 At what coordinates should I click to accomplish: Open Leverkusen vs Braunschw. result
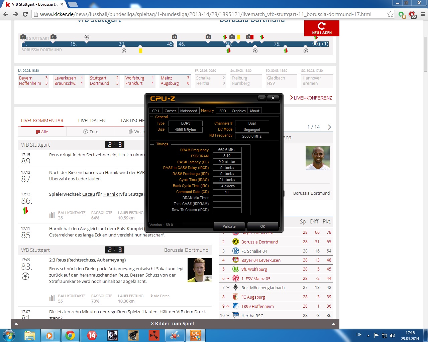tap(69, 81)
